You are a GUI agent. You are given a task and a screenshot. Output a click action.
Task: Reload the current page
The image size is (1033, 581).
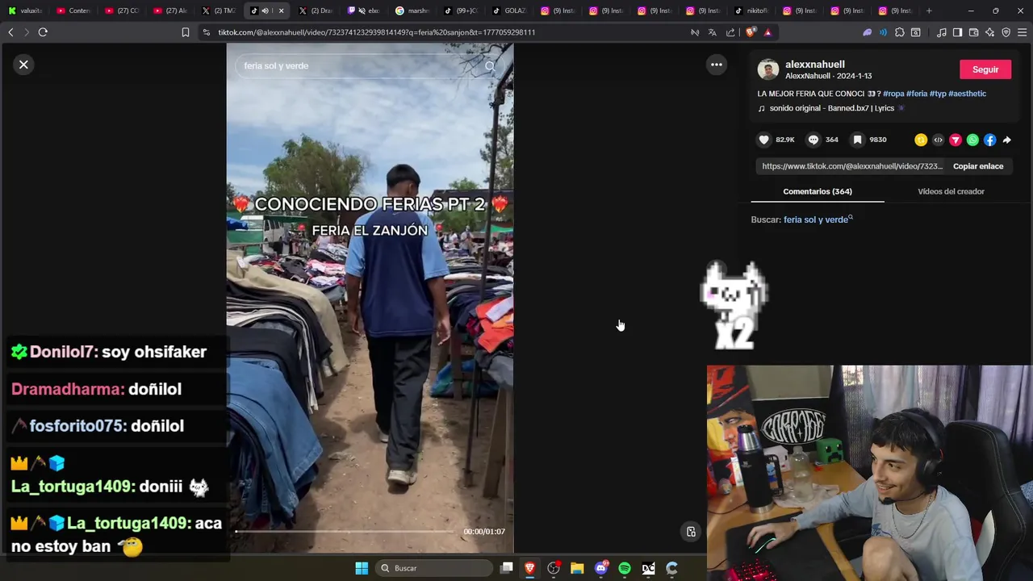[x=43, y=32]
